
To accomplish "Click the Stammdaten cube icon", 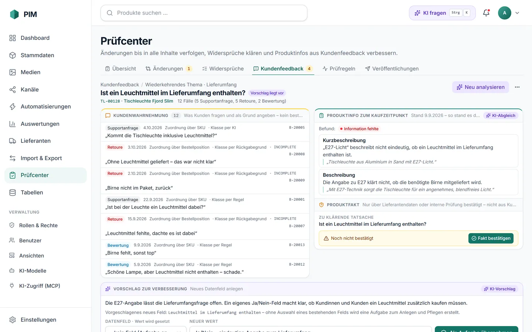I will [x=13, y=55].
